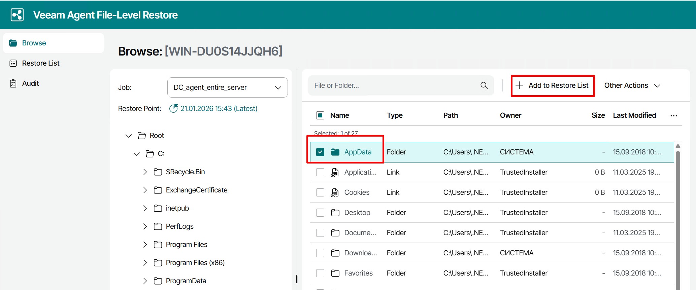Open the Job dropdown DC_agent_entire_server
Screen dimensions: 696x290
[227, 87]
